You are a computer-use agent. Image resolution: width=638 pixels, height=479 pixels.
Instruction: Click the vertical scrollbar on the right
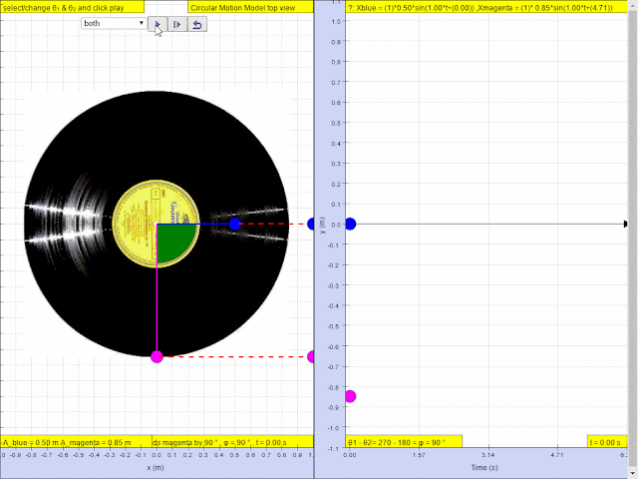pos(632,239)
